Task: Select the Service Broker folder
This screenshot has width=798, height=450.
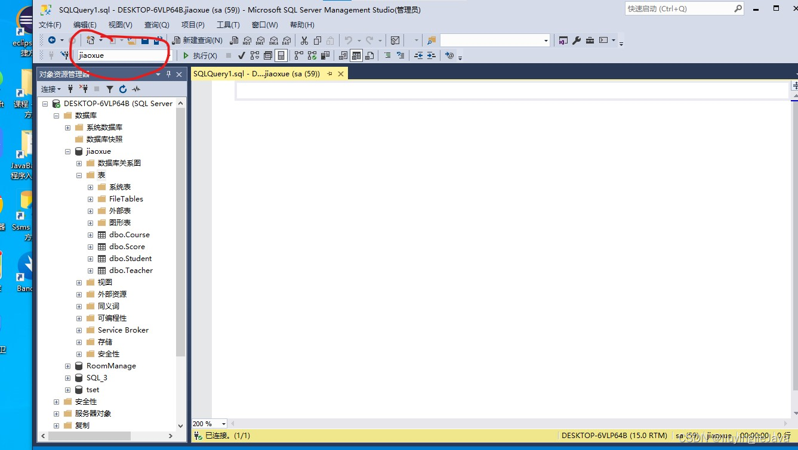Action: [123, 330]
